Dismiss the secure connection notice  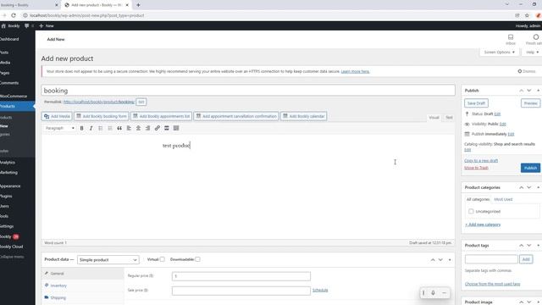click(527, 71)
